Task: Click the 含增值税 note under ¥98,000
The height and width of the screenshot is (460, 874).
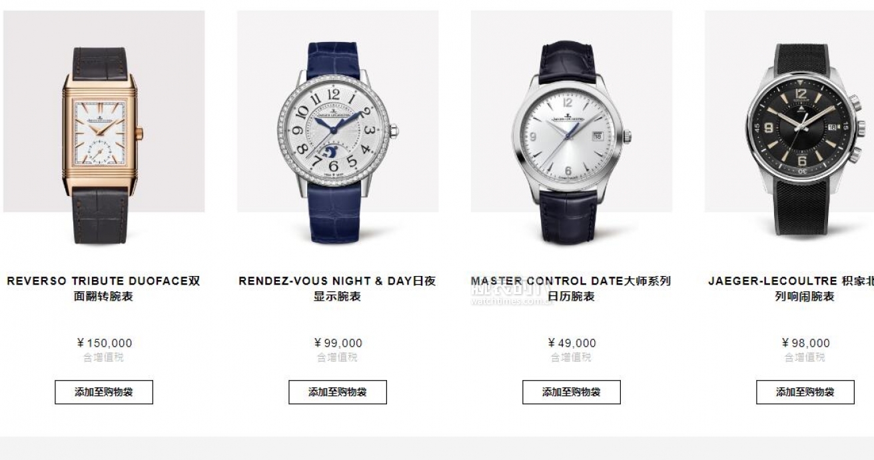Action: click(805, 357)
